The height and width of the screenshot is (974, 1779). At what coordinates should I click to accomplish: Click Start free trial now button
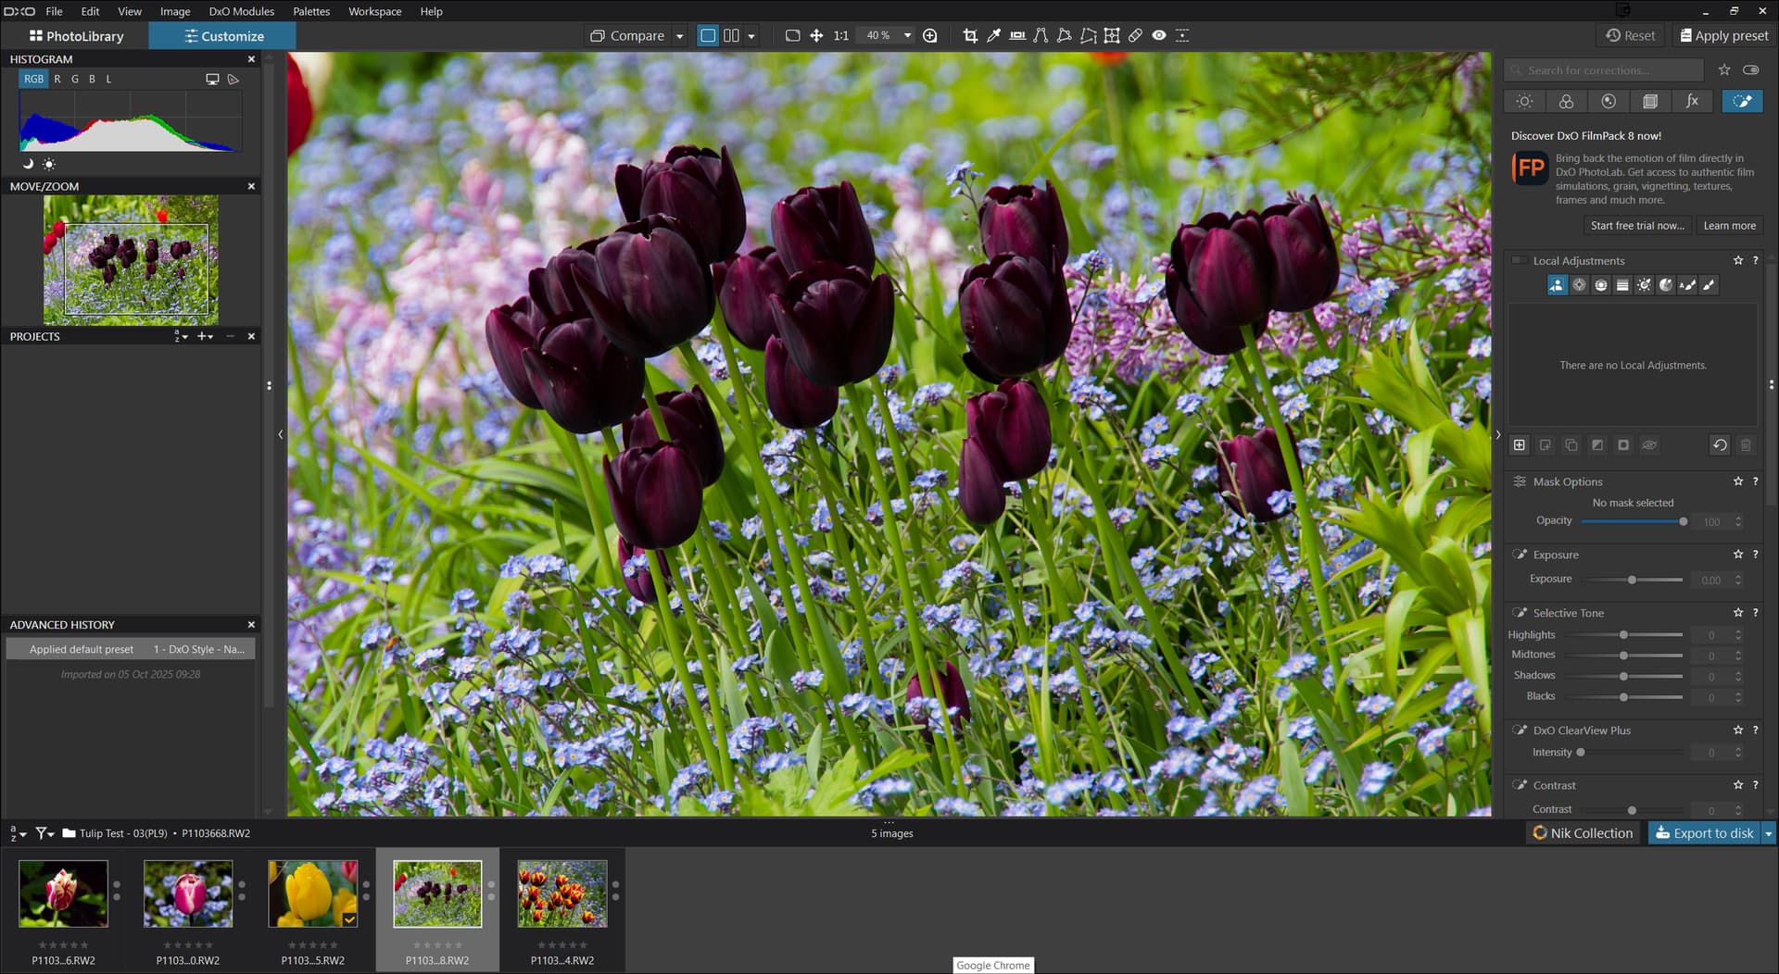click(x=1636, y=225)
